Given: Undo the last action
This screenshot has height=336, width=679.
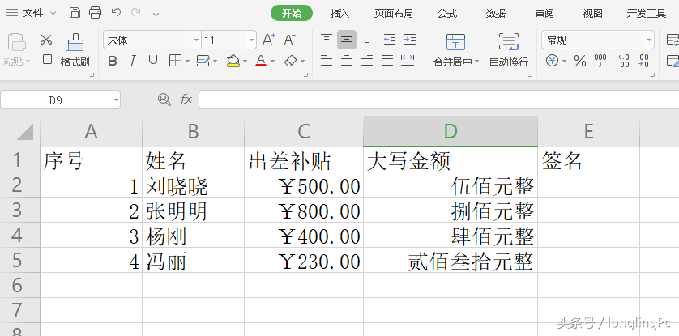Looking at the screenshot, I should 116,12.
